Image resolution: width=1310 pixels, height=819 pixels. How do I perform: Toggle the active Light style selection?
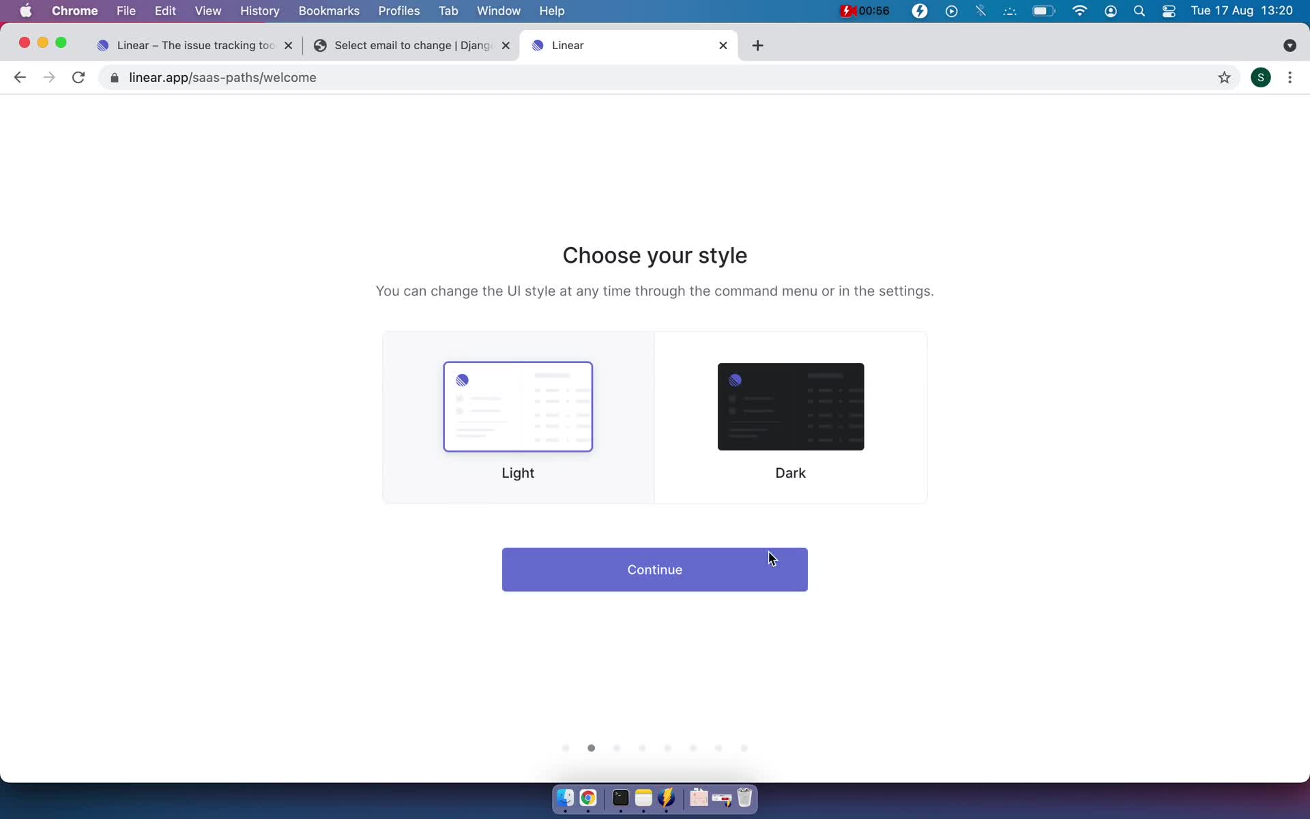pos(518,416)
